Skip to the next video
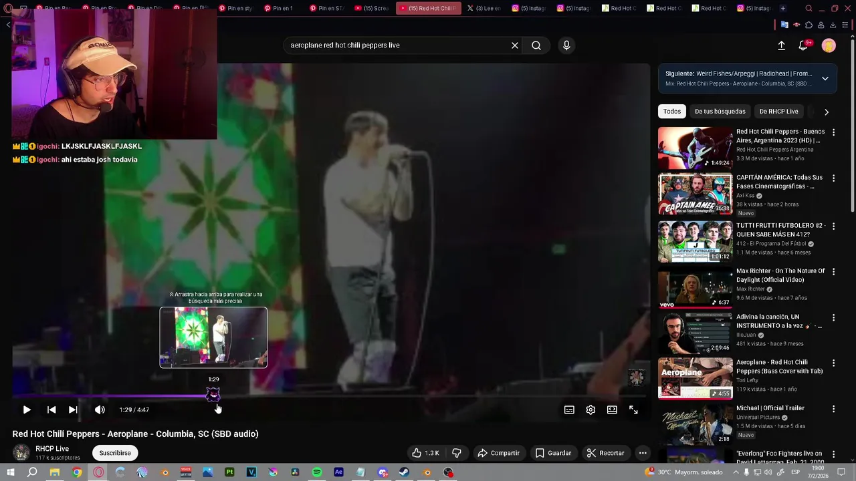 (x=73, y=410)
